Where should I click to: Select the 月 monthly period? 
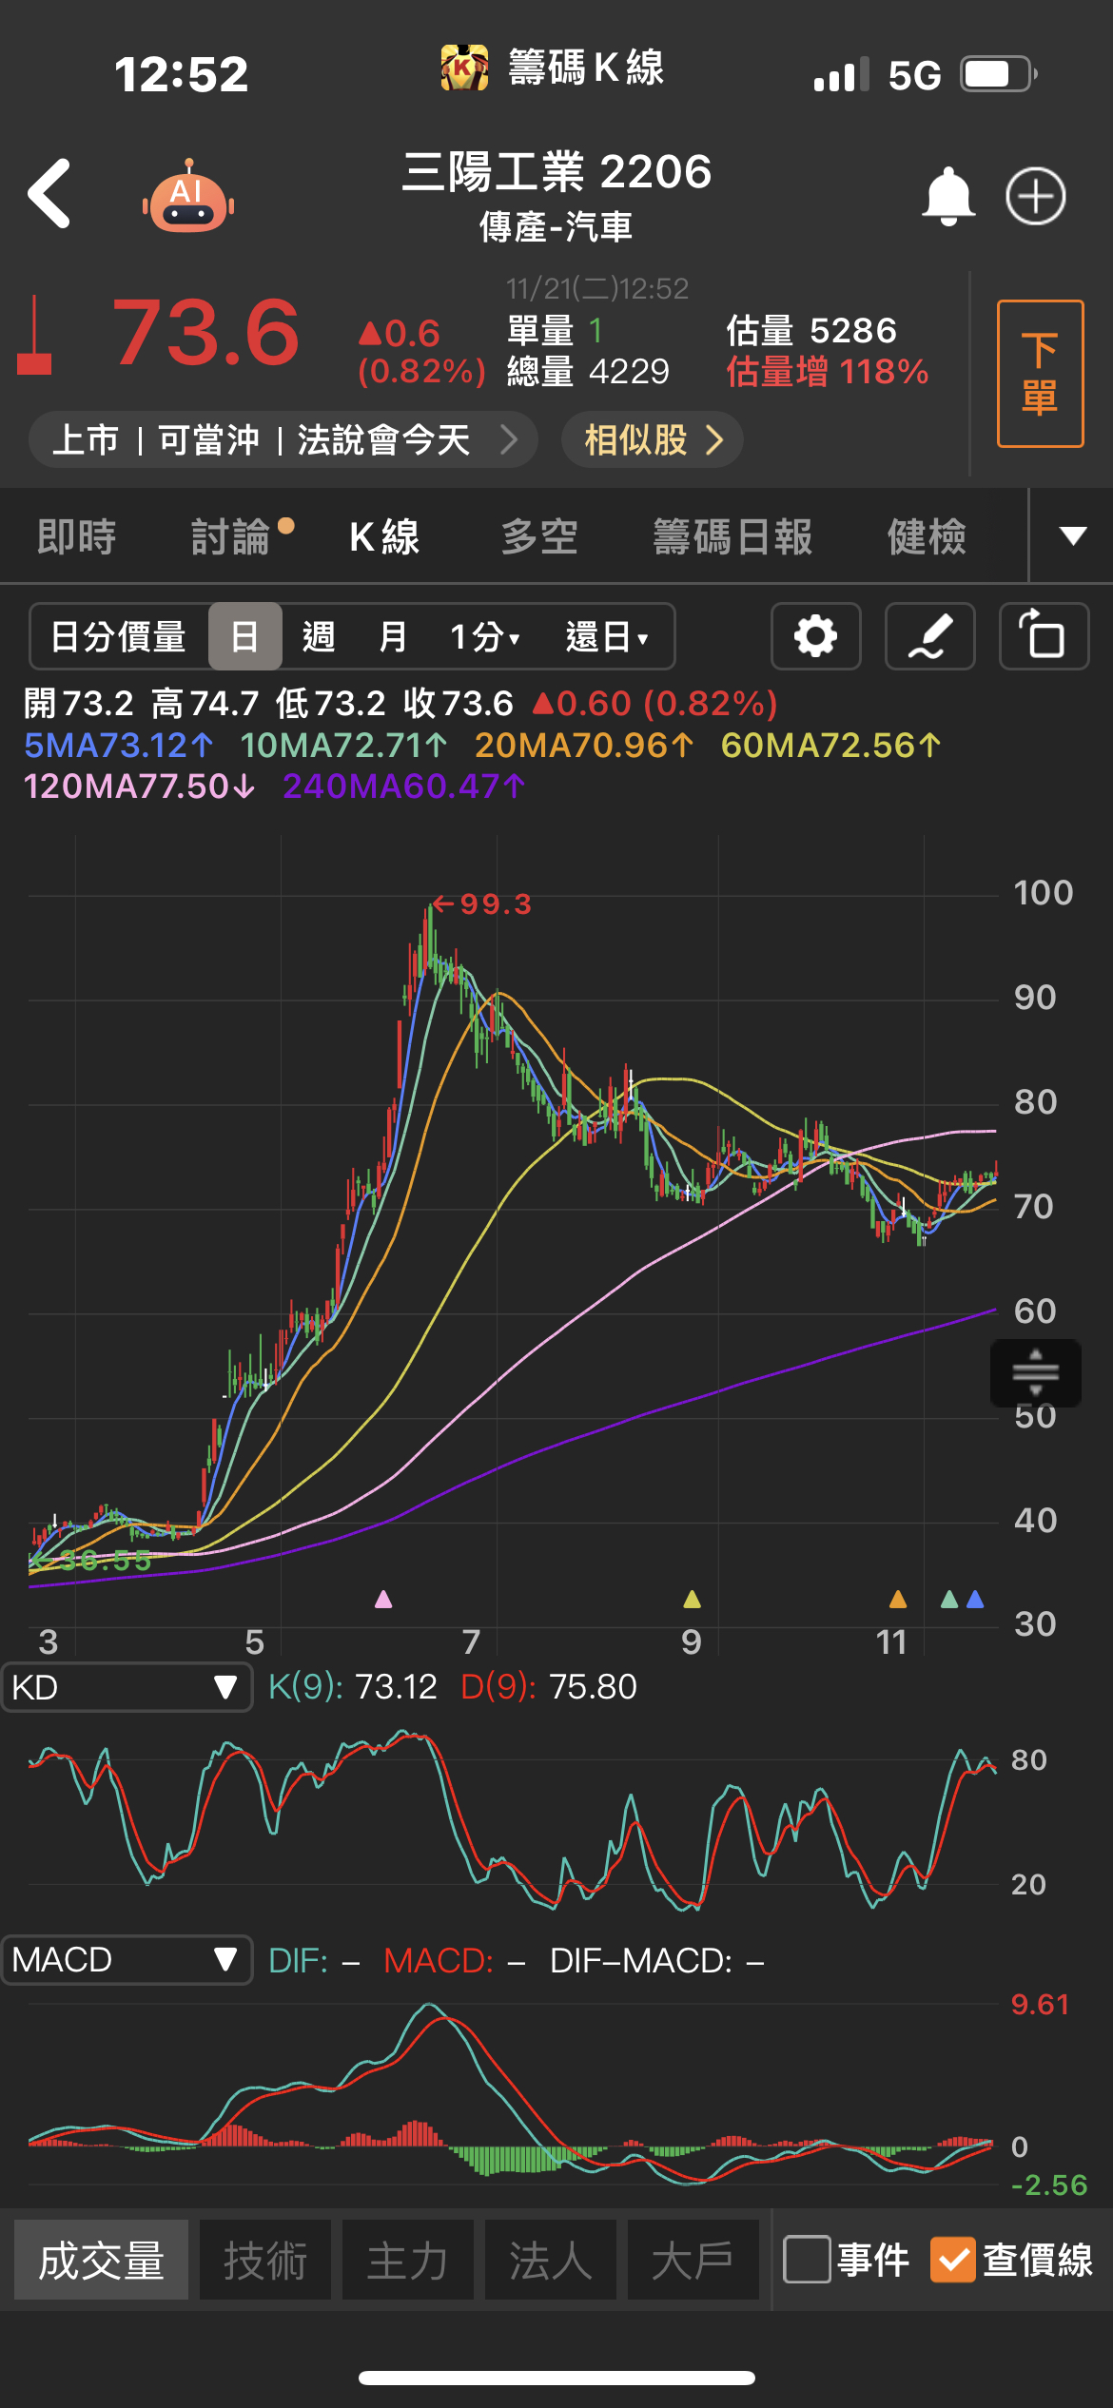click(x=393, y=636)
